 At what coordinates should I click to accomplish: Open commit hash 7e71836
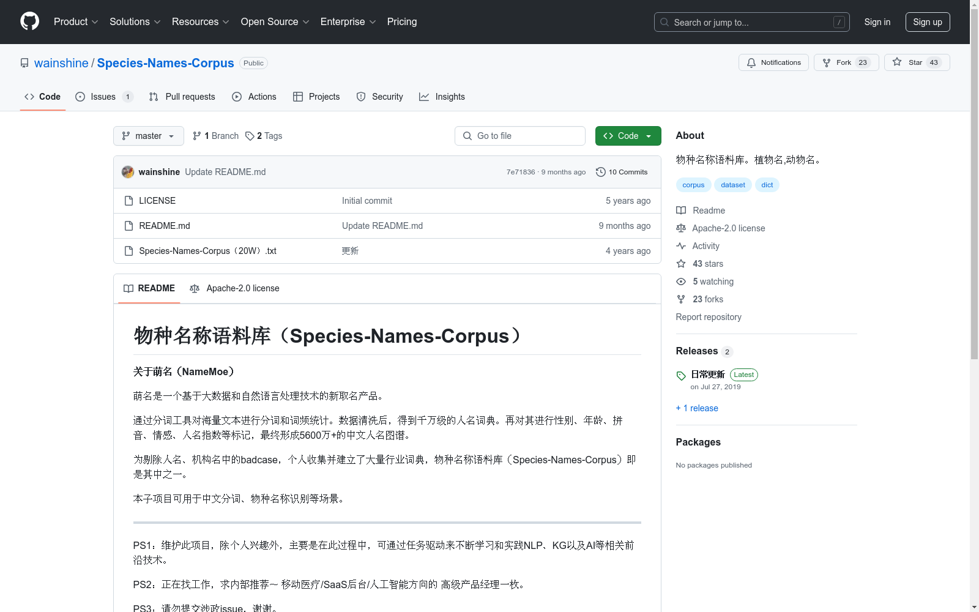[x=521, y=172]
